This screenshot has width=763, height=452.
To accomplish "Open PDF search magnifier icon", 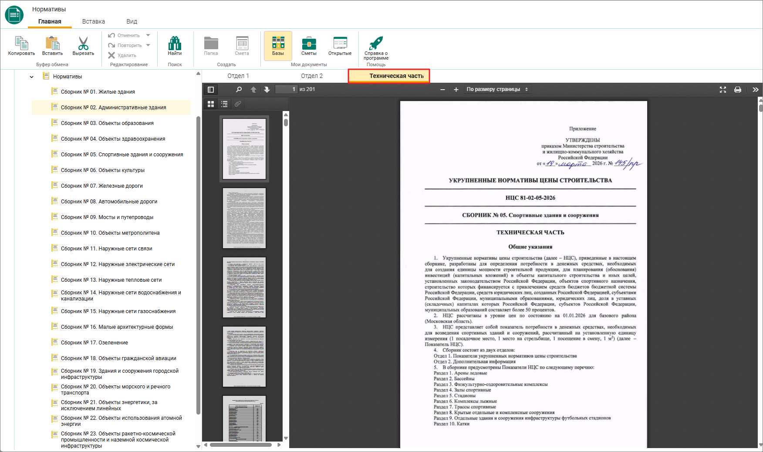I will (x=239, y=90).
